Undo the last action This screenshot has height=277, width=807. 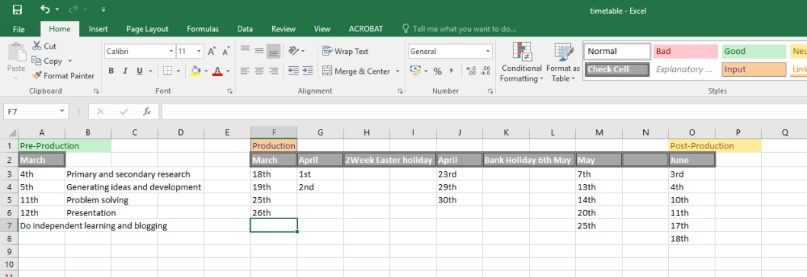point(45,9)
